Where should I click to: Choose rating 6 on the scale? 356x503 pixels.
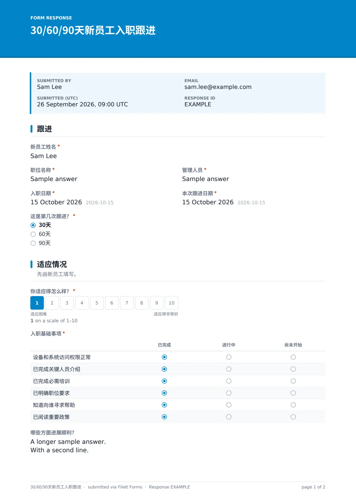click(x=112, y=303)
